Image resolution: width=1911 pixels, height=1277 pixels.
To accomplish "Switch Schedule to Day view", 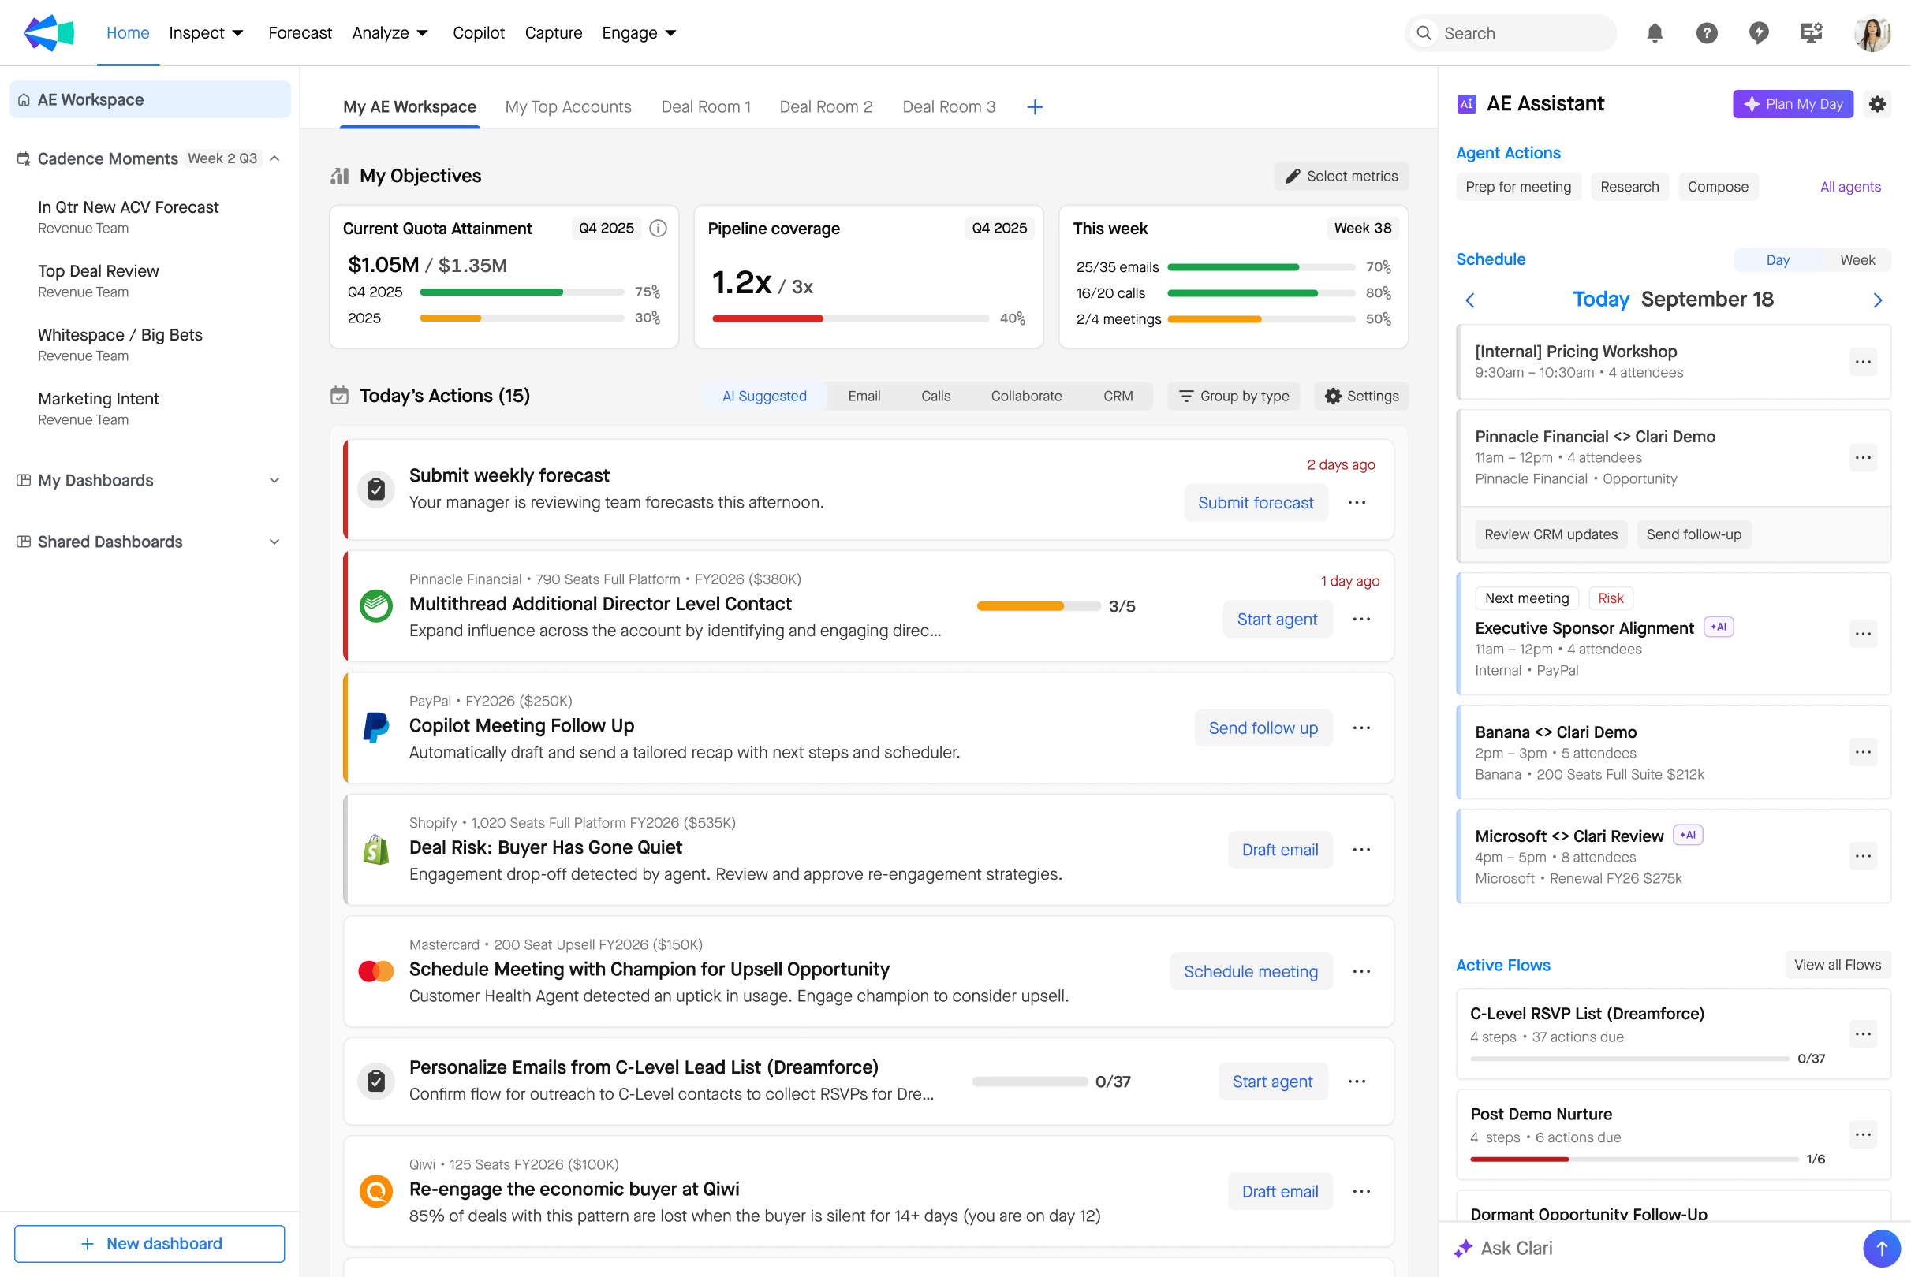I will pyautogui.click(x=1778, y=260).
